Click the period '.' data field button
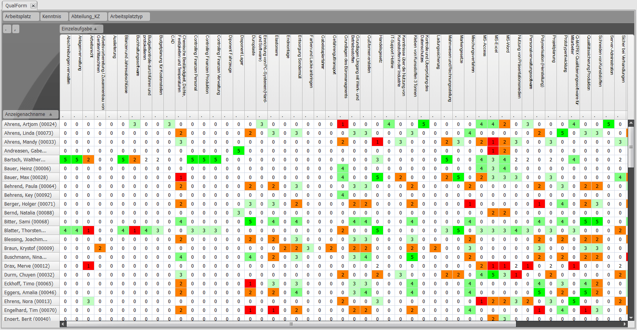 point(7,29)
